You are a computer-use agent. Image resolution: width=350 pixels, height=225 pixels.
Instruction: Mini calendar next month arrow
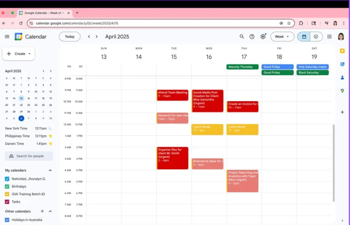click(x=51, y=71)
